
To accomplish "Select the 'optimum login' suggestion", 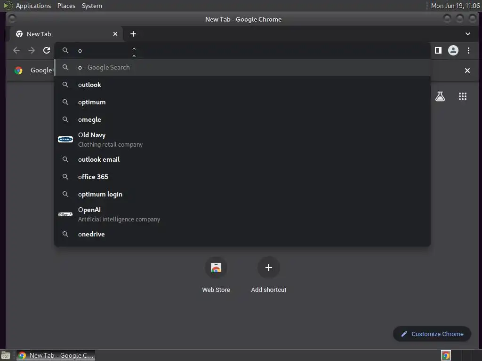I will (x=242, y=194).
